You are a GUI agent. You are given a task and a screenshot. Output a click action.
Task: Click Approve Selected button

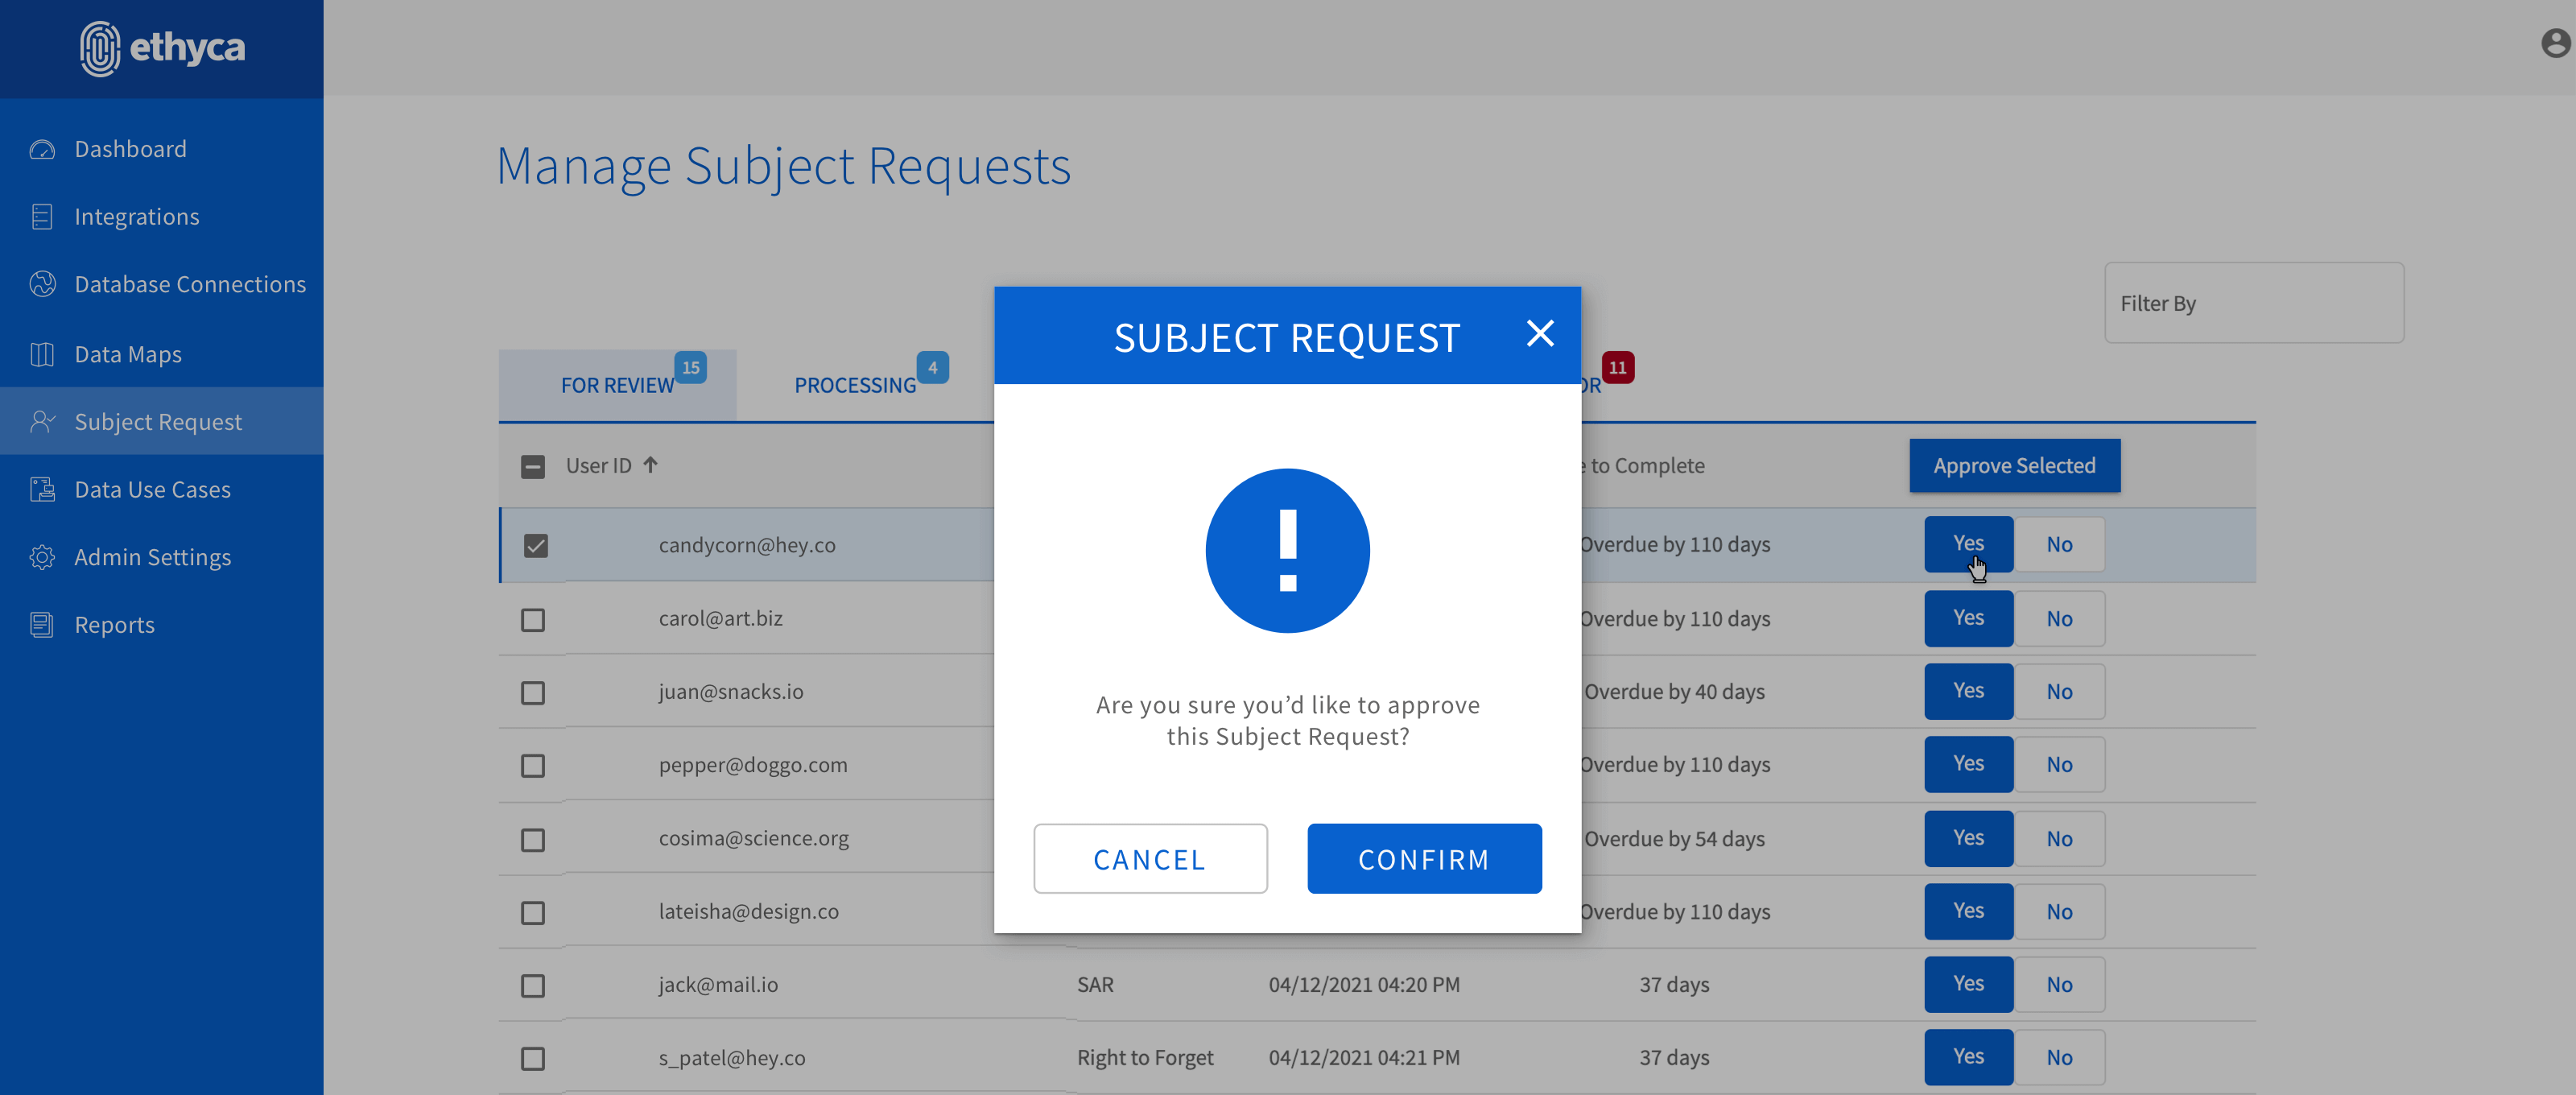pos(2013,466)
